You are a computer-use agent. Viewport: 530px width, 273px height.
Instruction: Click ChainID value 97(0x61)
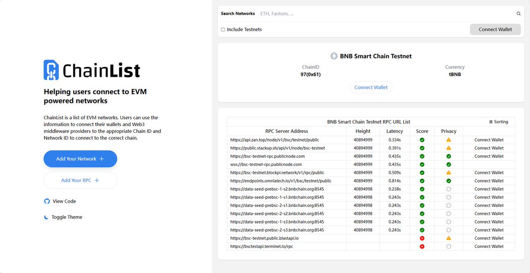(x=310, y=75)
